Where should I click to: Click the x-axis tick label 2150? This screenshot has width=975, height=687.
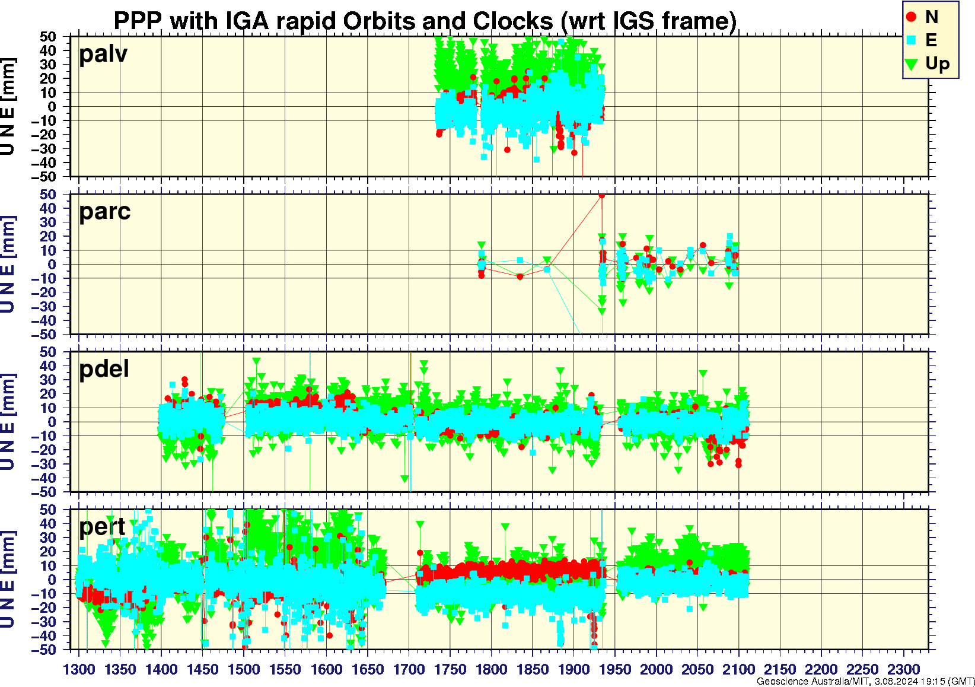pos(780,670)
